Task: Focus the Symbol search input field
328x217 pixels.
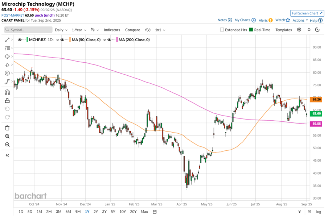Action: [x=28, y=30]
